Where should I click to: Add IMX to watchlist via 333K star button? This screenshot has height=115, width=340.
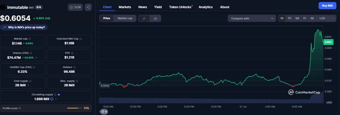point(75,7)
